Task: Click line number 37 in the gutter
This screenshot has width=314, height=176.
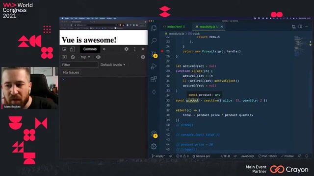Action: (x=168, y=110)
